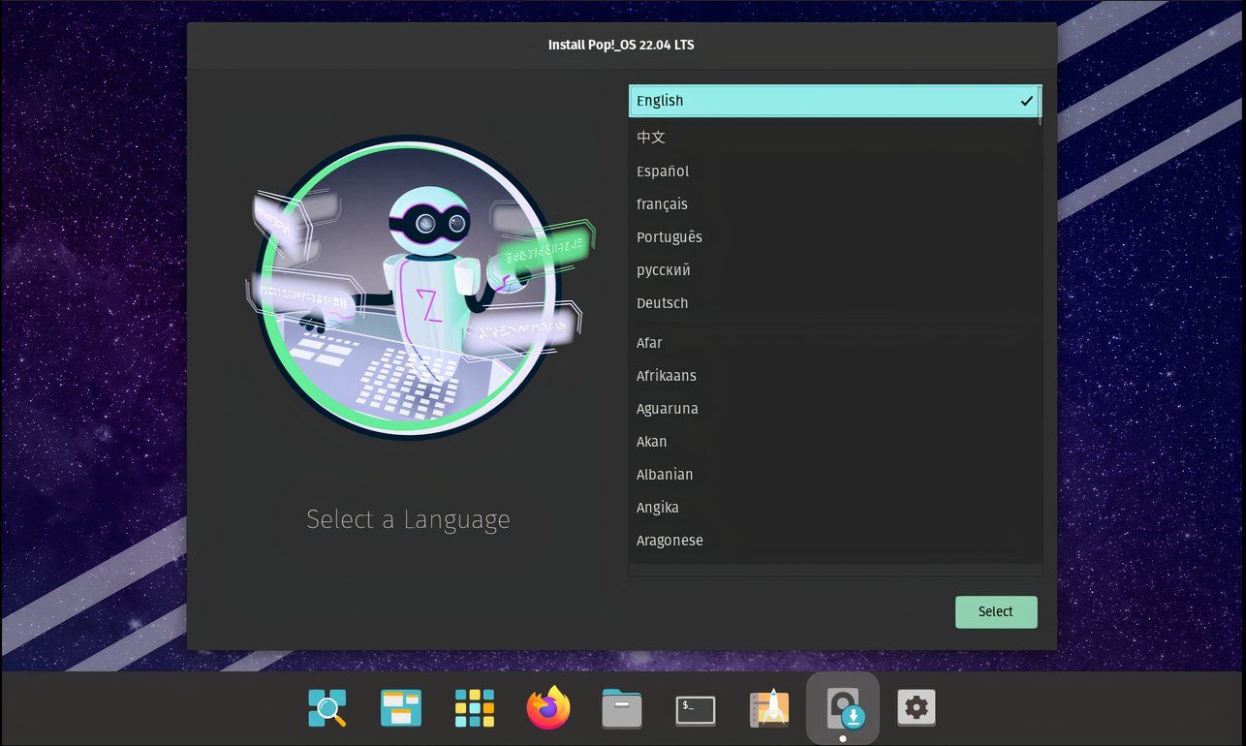Select Português from the list
1246x746 pixels.
[670, 236]
